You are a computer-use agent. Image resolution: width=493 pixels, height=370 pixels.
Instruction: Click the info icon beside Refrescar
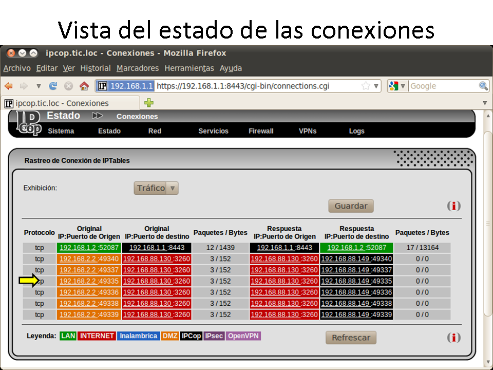point(453,338)
